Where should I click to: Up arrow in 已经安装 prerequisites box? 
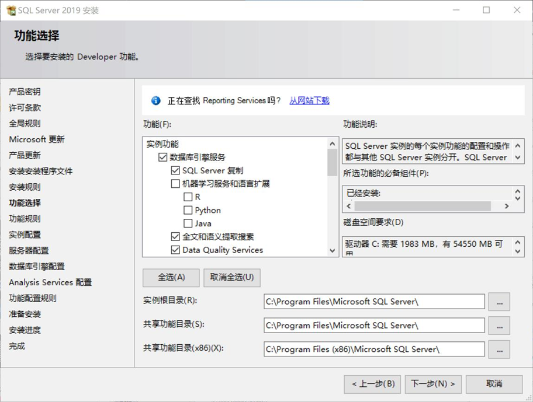coord(518,191)
